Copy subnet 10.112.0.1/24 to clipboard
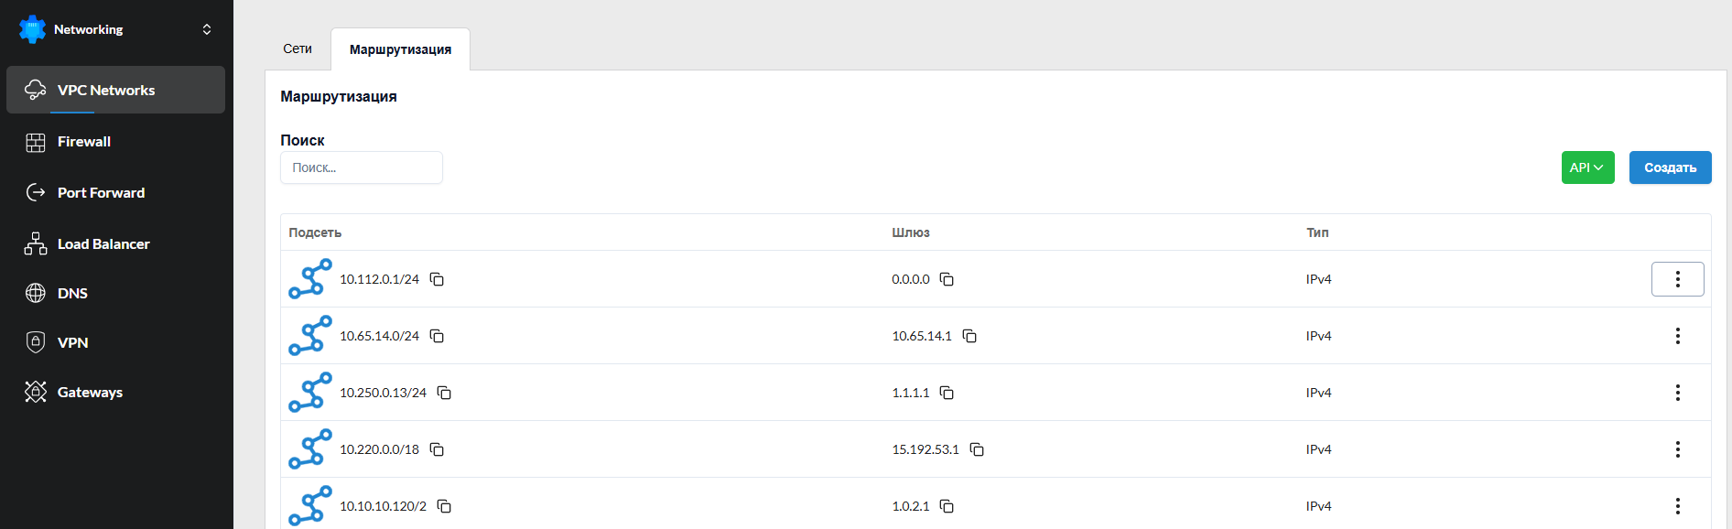This screenshot has height=529, width=1732. [x=437, y=279]
